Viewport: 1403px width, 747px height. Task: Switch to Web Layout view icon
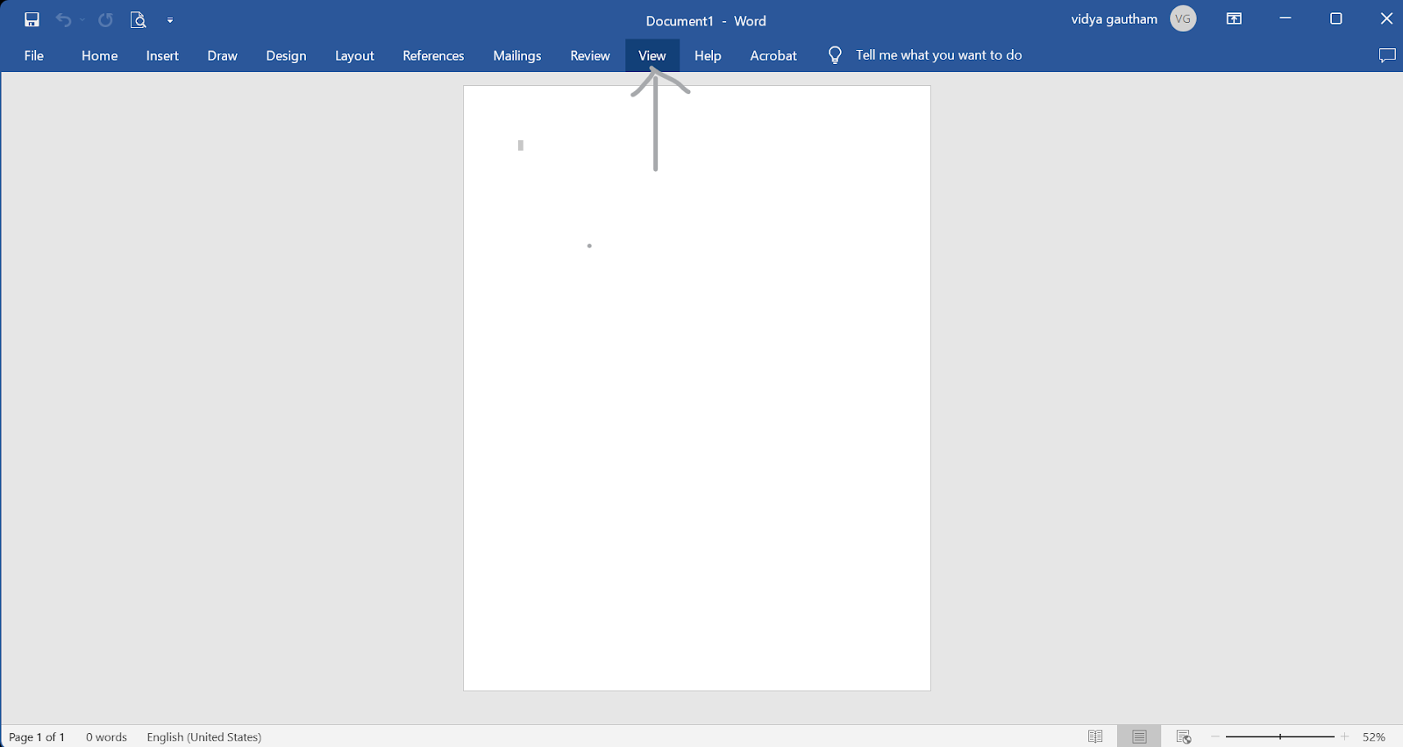(1184, 736)
